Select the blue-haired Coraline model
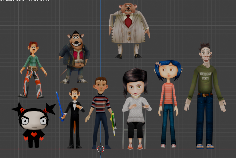 (168, 104)
